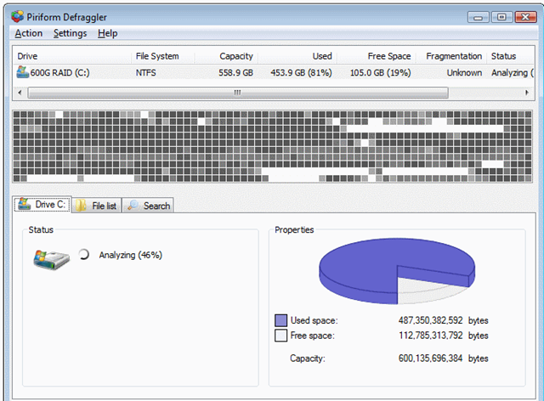Screen dimensions: 544x401
Task: Open the Settings menu
Action: point(70,33)
